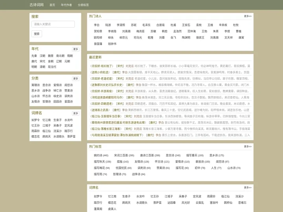Open 咏史诗 category in sidebar

[x=57, y=96]
